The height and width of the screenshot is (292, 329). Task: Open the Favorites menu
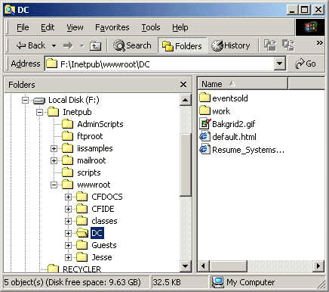pyautogui.click(x=112, y=27)
